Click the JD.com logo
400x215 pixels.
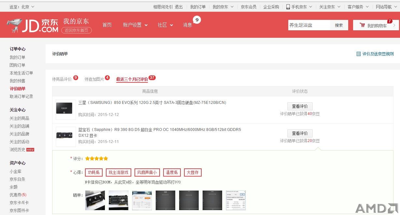[33, 25]
